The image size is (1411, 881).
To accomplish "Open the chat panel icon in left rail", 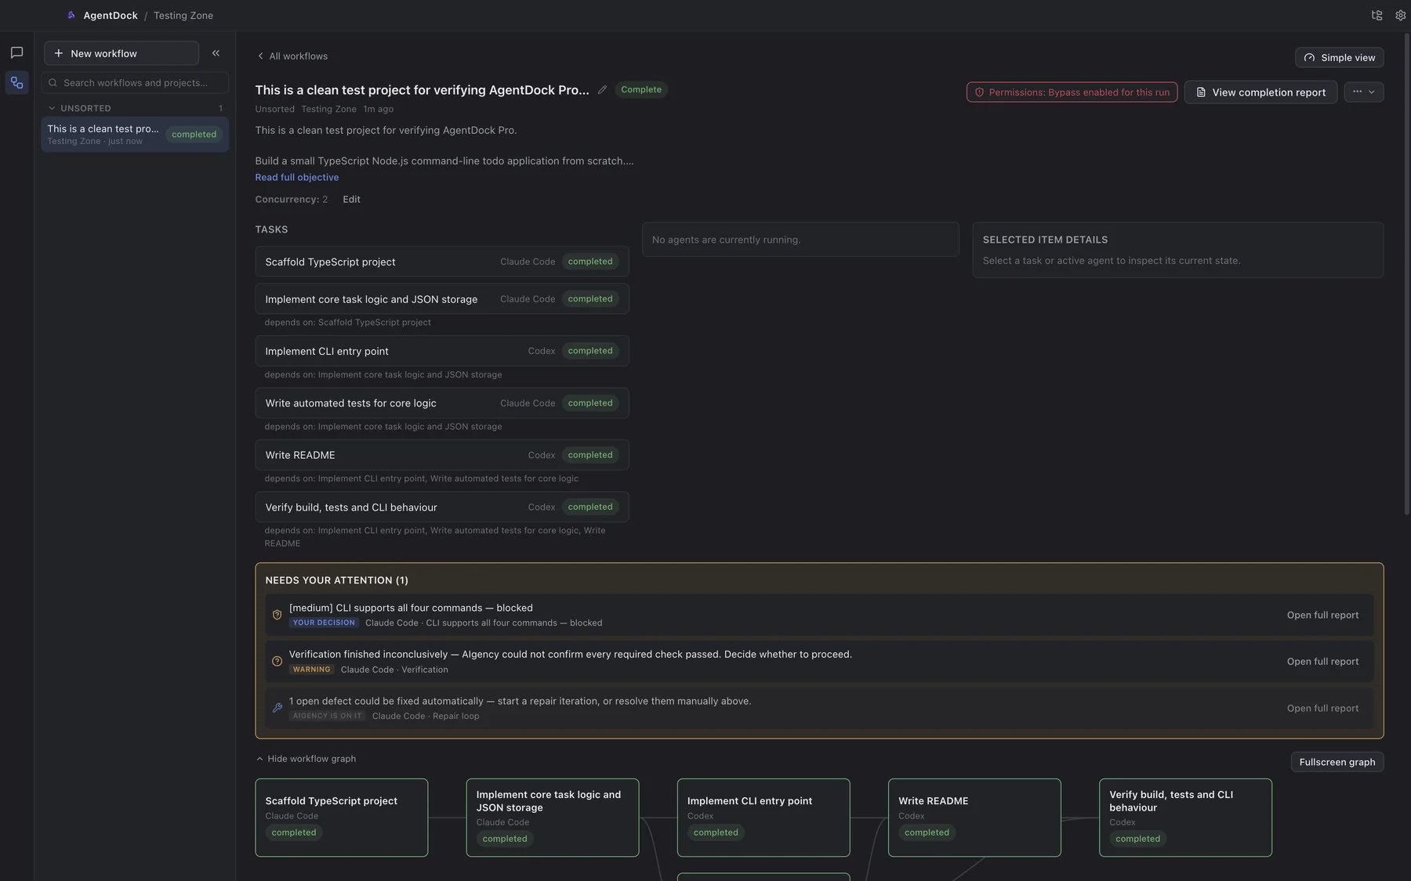I will (16, 52).
